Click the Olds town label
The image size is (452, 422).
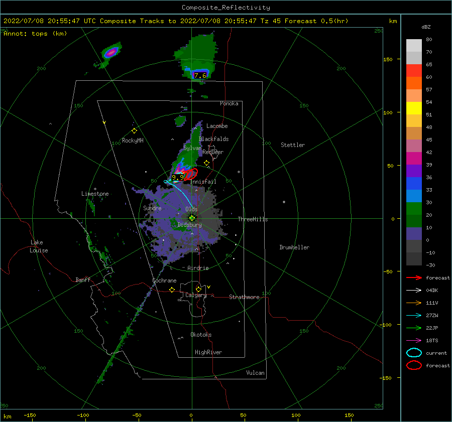pyautogui.click(x=191, y=209)
